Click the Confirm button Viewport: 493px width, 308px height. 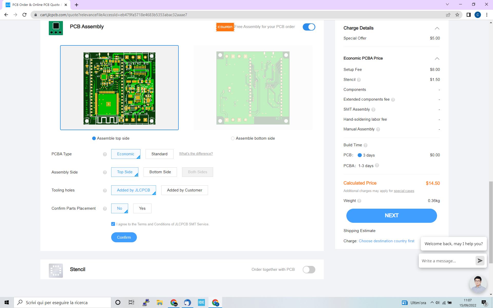(x=124, y=237)
